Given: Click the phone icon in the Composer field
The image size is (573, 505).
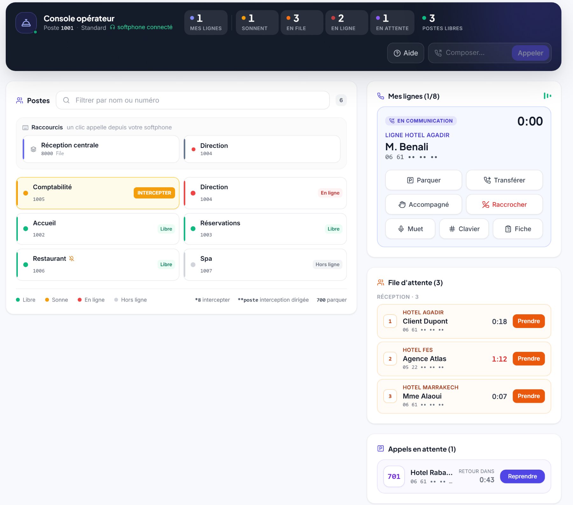Looking at the screenshot, I should pos(438,53).
